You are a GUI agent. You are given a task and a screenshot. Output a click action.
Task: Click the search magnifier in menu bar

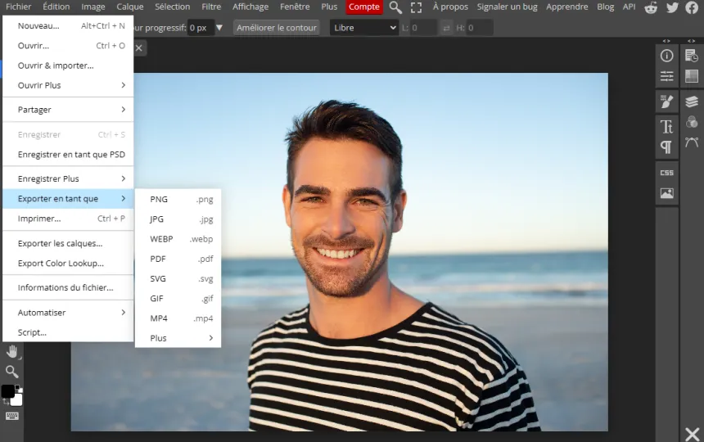[395, 7]
